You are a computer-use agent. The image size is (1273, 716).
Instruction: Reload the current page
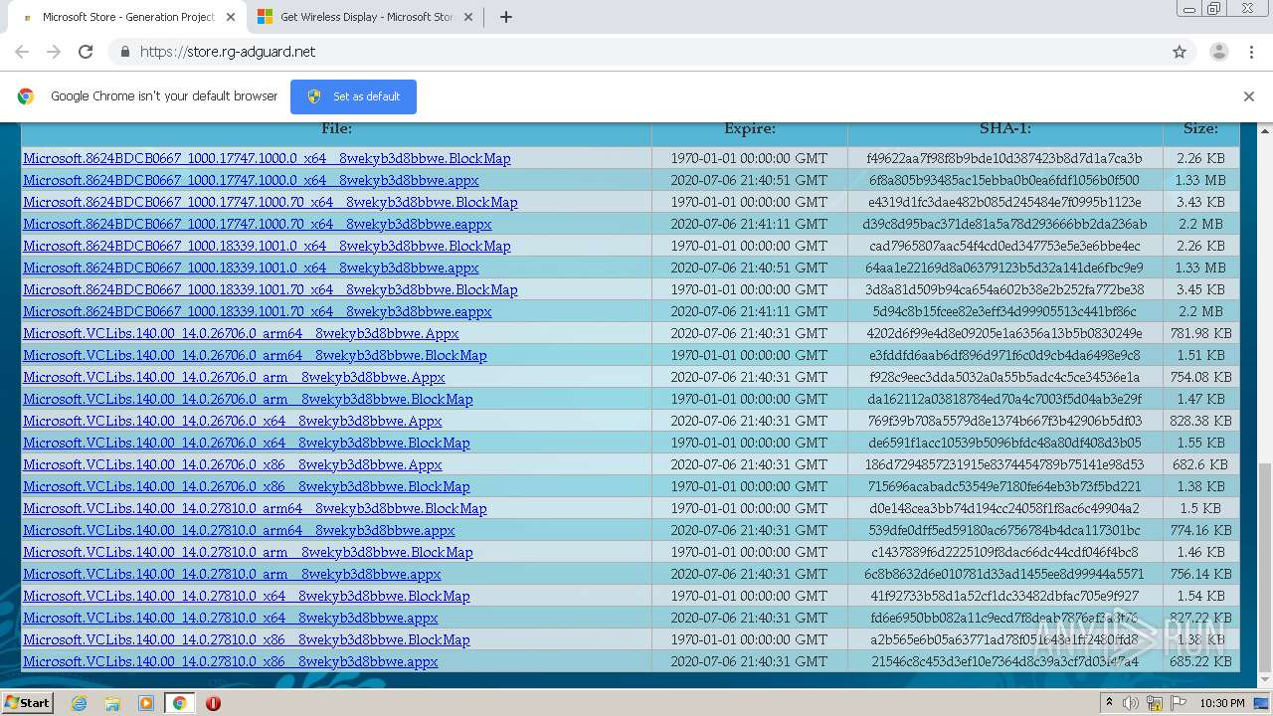pyautogui.click(x=86, y=52)
